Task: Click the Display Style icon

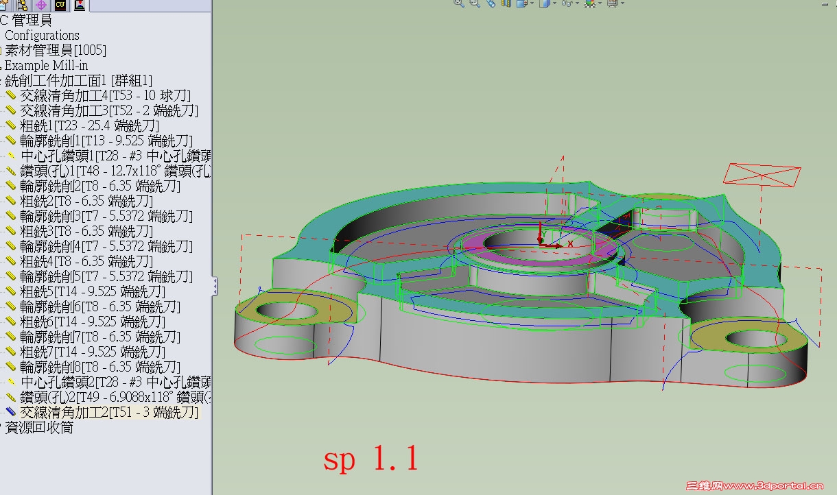Action: pyautogui.click(x=544, y=3)
